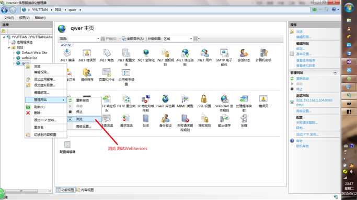
Task: Switch to the 功能视图 tab
Action: pyautogui.click(x=65, y=190)
